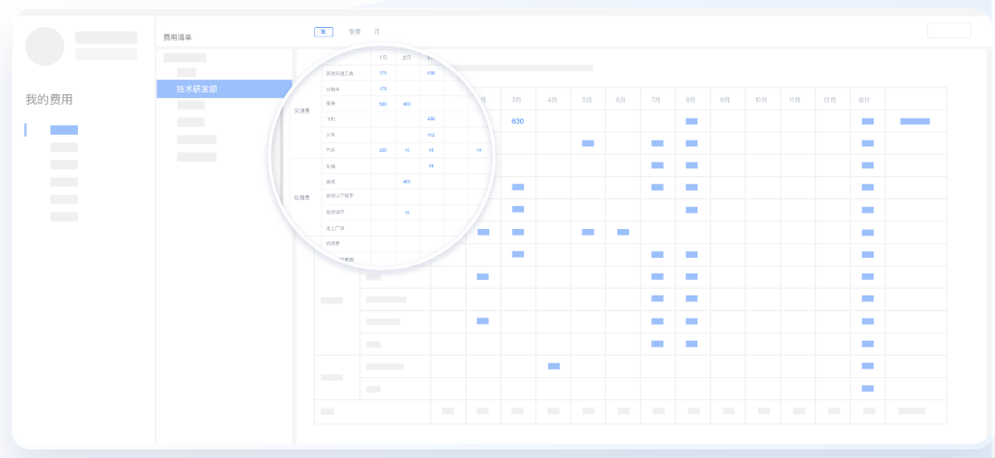The height and width of the screenshot is (458, 995).
Task: Click the 12月 column header
Action: [x=828, y=99]
